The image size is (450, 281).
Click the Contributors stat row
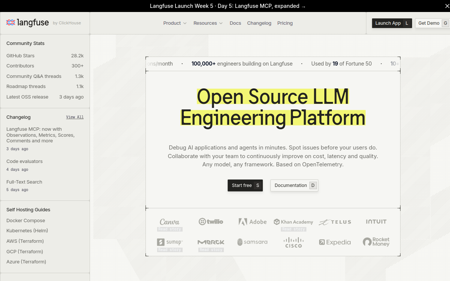[x=45, y=66]
